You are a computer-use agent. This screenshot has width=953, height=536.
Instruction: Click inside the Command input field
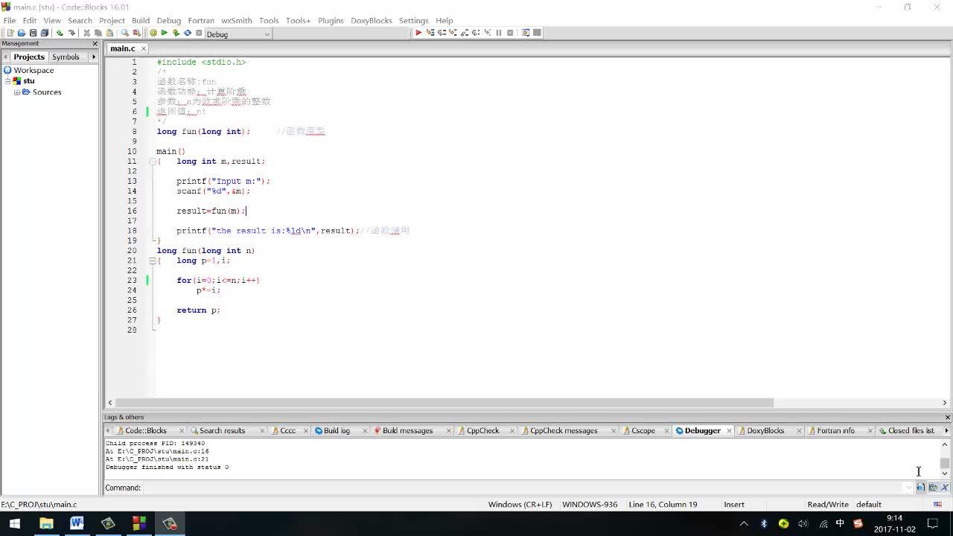point(447,488)
